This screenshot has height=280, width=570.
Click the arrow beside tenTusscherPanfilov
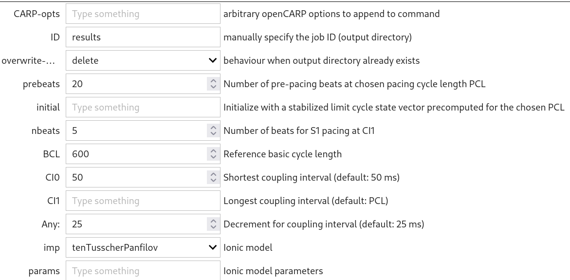click(x=213, y=247)
